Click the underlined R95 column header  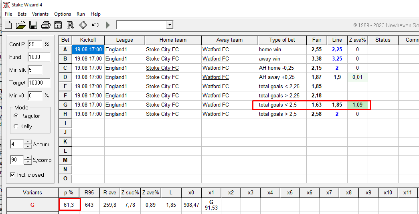89,192
